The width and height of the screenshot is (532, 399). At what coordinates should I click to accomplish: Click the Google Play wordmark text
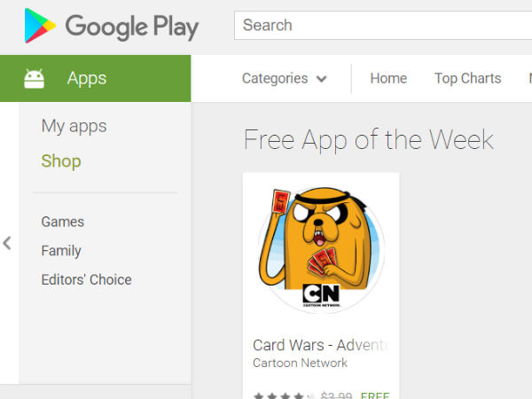click(x=132, y=27)
